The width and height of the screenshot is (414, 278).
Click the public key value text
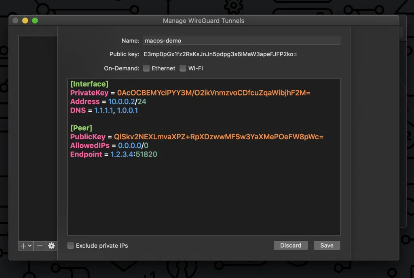(220, 54)
